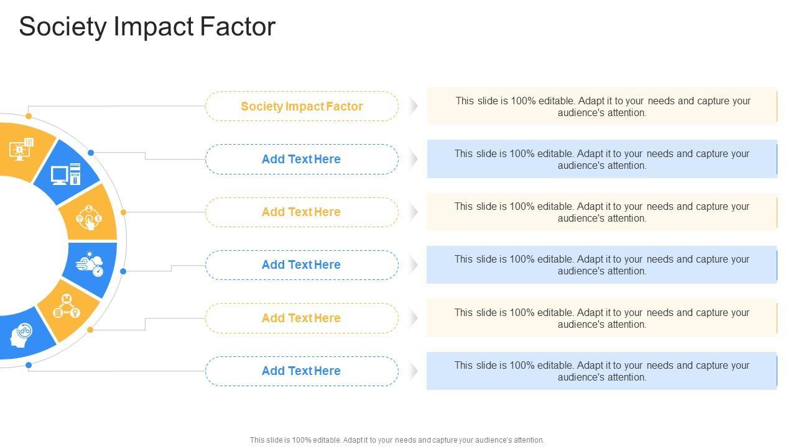Click the bottom blue description text box
This screenshot has width=796, height=447.
[602, 371]
